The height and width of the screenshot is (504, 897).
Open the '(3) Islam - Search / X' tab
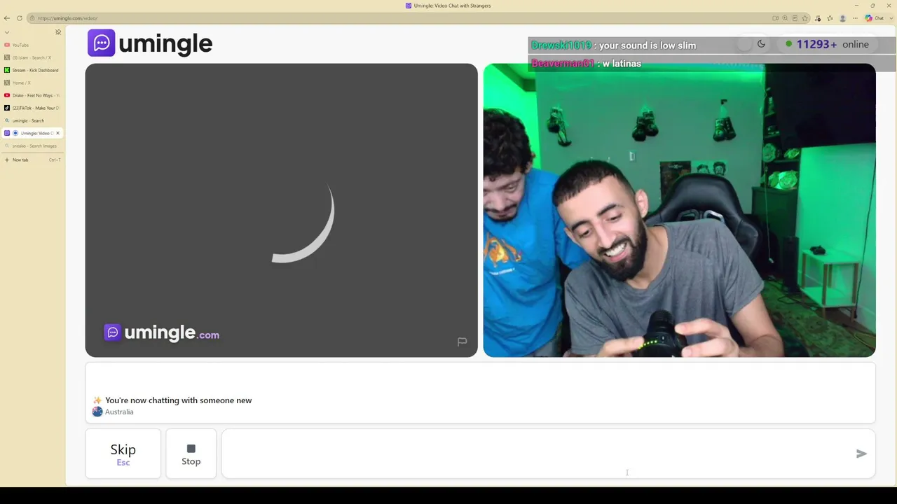point(32,57)
